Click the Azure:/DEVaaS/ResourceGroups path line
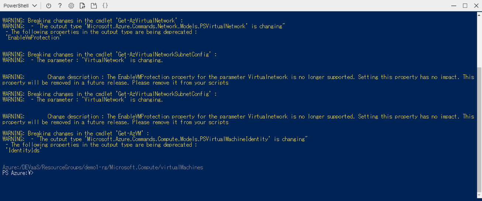This screenshot has height=201, width=482. tap(103, 167)
